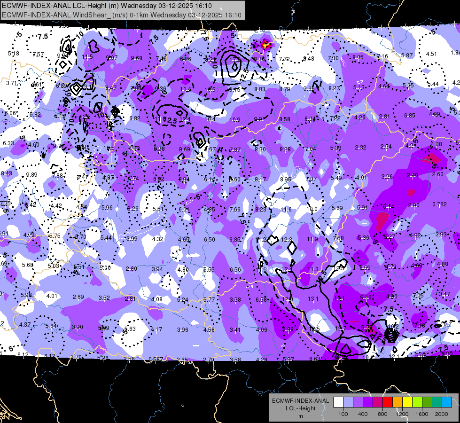Screen dimensions: 460x423
Task: Click the '3.94' wind shear value
Action: 157,269
